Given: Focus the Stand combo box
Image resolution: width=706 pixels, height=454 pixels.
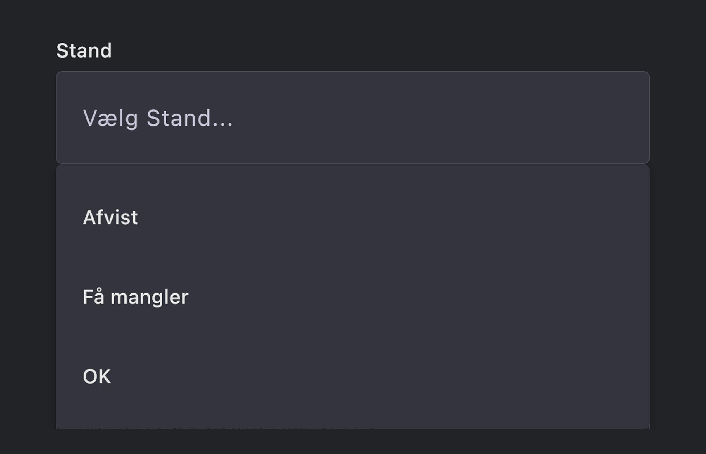Looking at the screenshot, I should pos(352,117).
